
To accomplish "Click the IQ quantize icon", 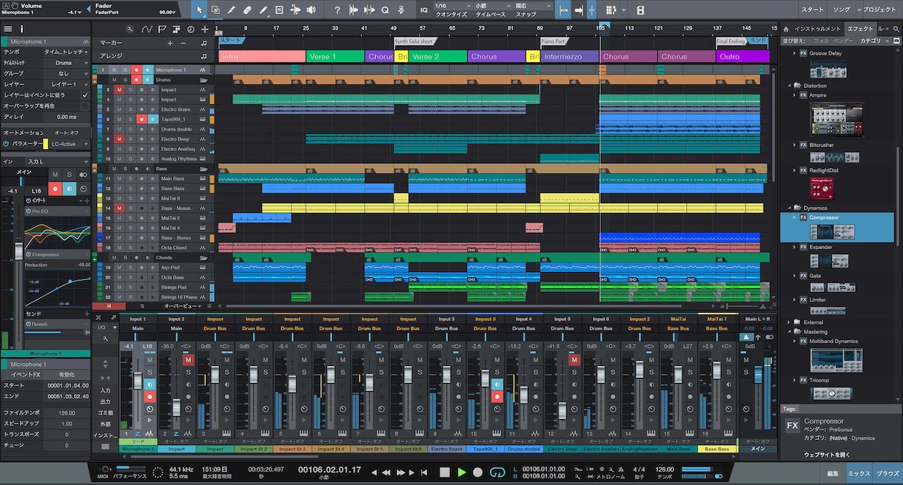I will (424, 10).
